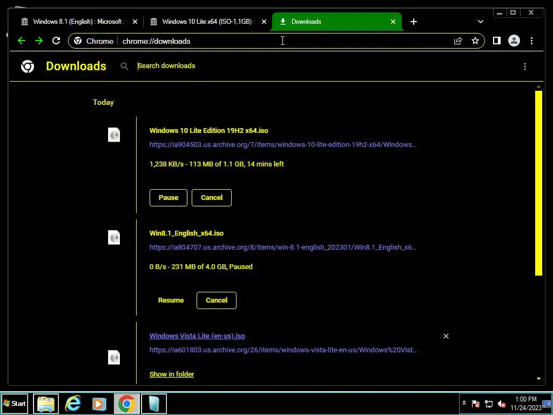
Task: Bookmark this tab with the star icon
Action: (475, 41)
